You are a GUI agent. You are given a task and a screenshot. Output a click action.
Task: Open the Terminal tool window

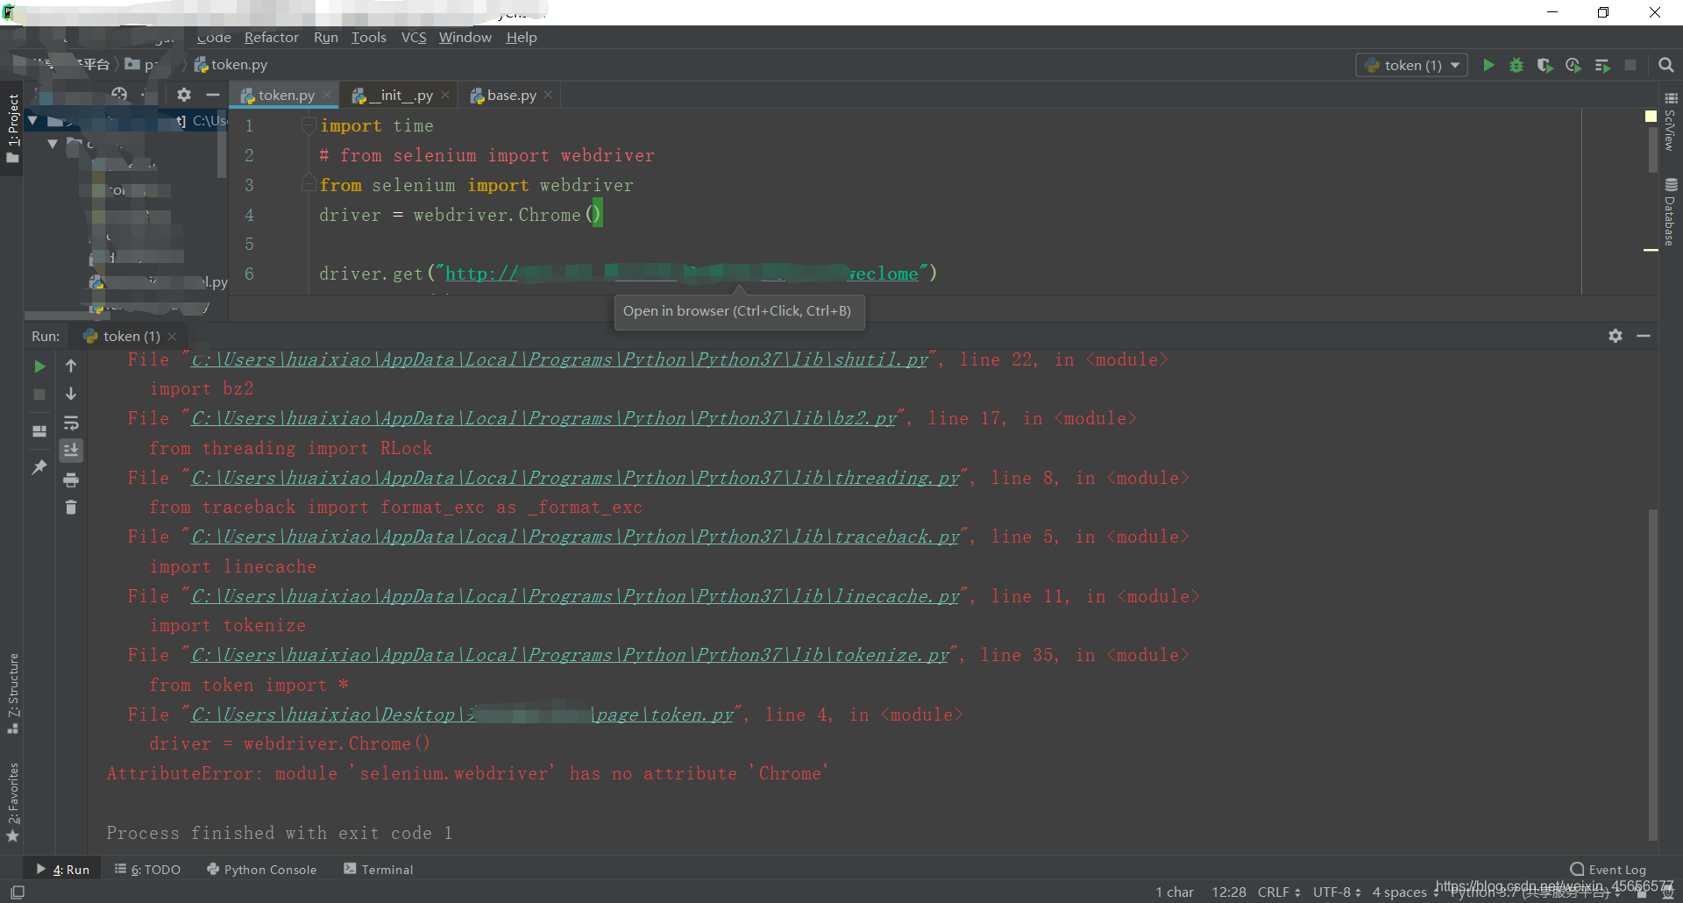pos(379,870)
